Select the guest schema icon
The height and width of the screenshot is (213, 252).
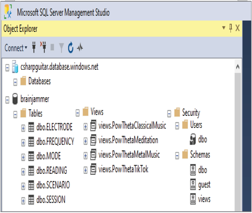(x=193, y=185)
